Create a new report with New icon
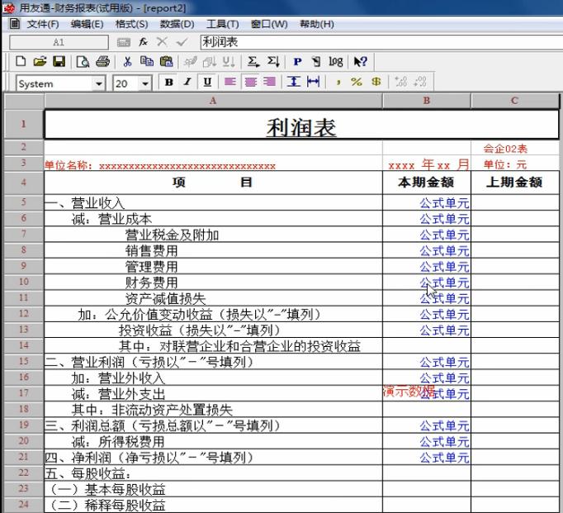Image resolution: width=563 pixels, height=513 pixels. (x=21, y=61)
